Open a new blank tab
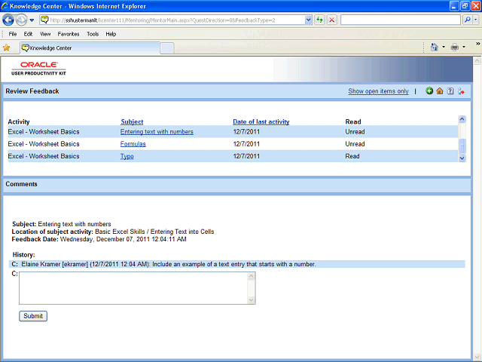Image resolution: width=482 pixels, height=362 pixels. click(x=167, y=48)
